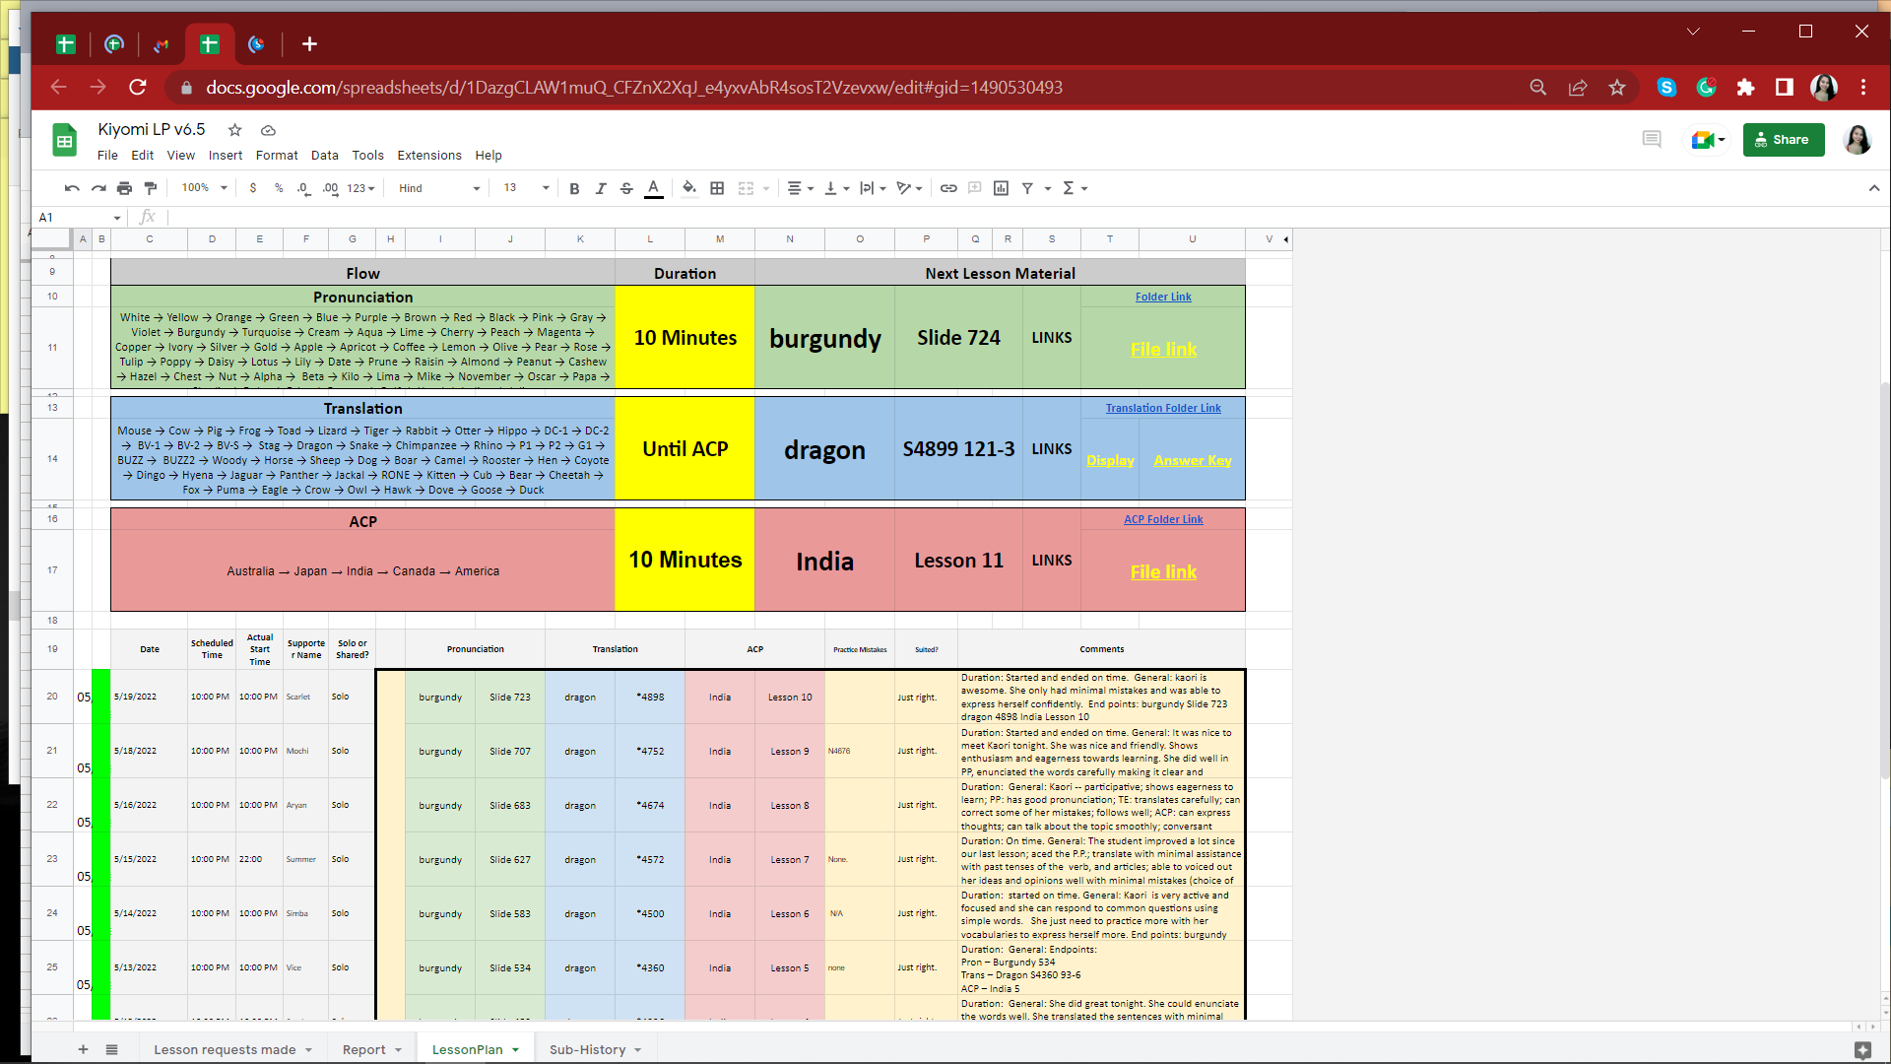Screen dimensions: 1891x1064
Task: Open the borders menu
Action: click(x=717, y=188)
